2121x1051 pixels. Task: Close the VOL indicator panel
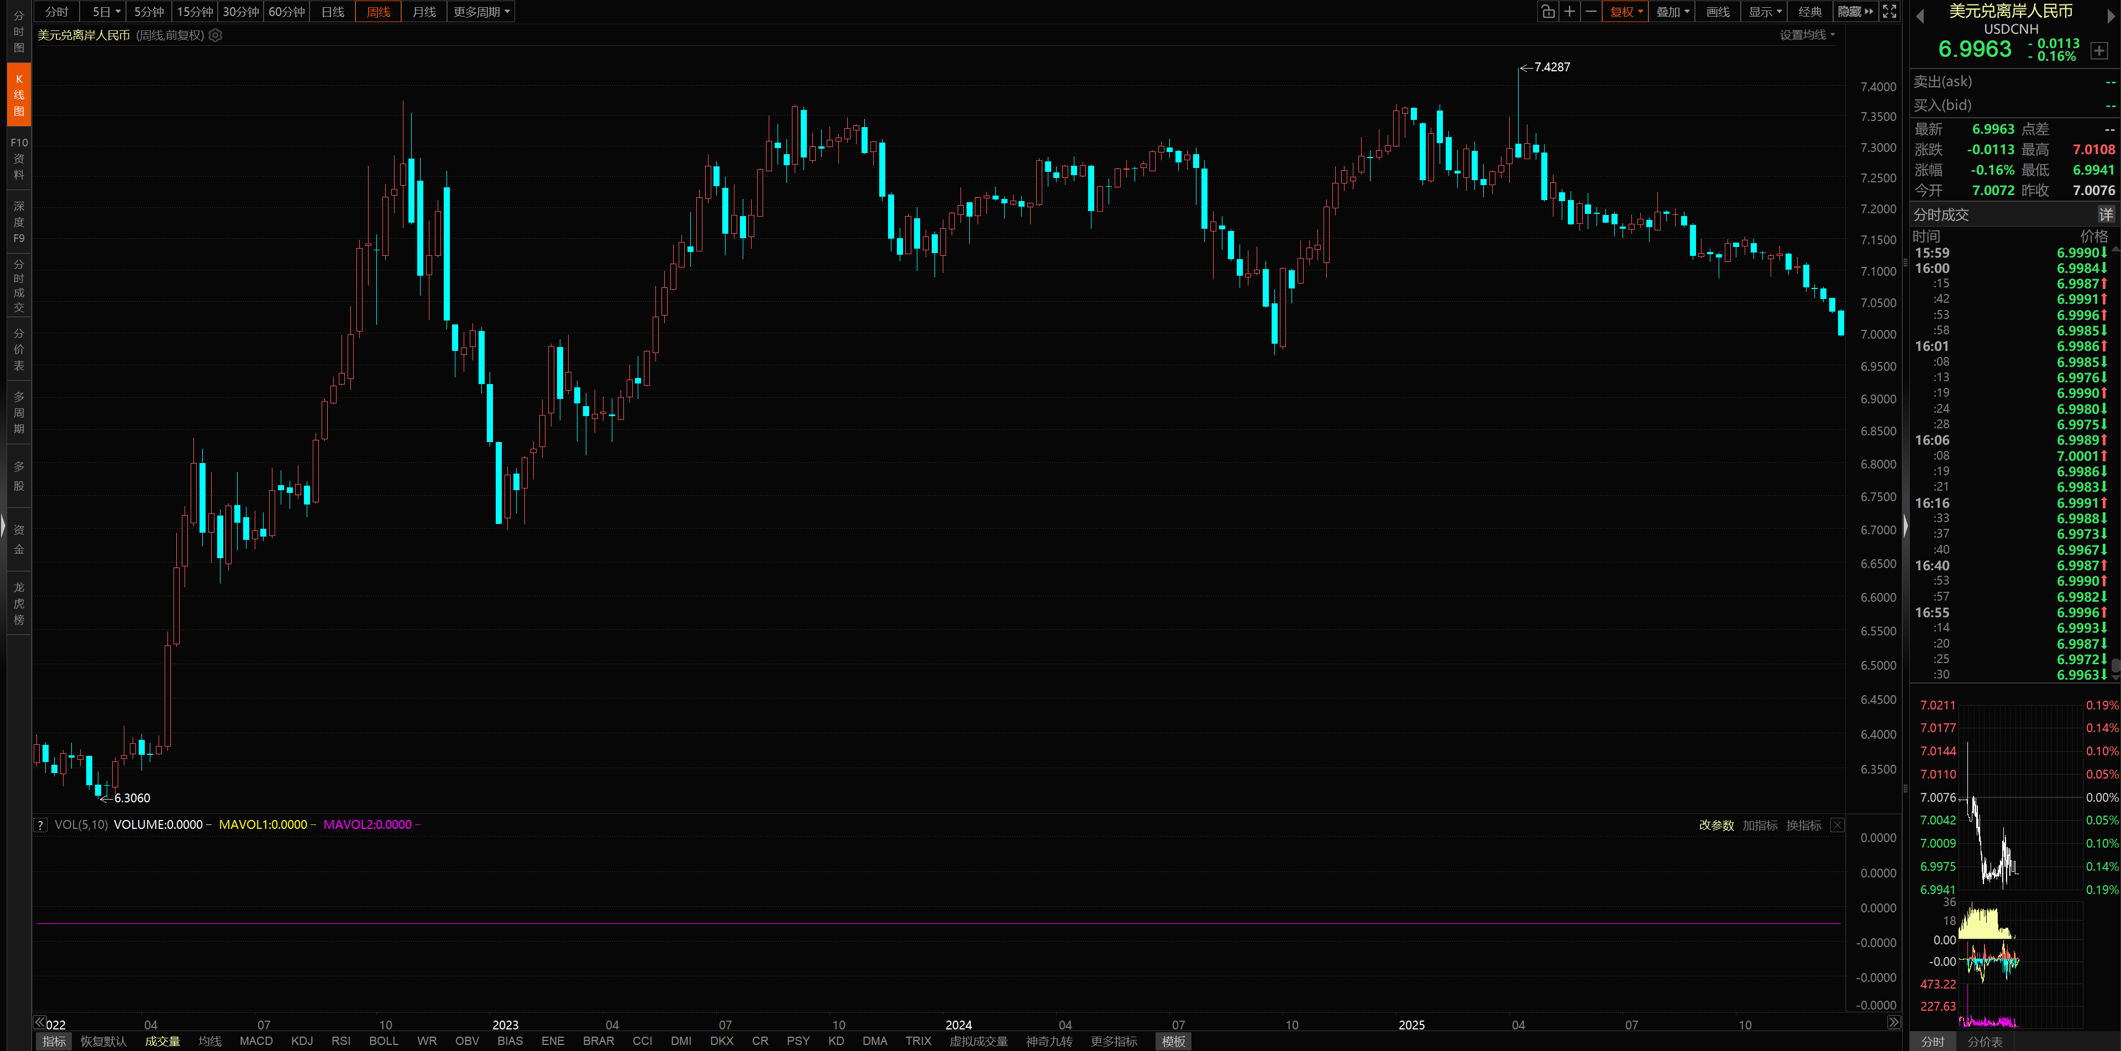1837,824
